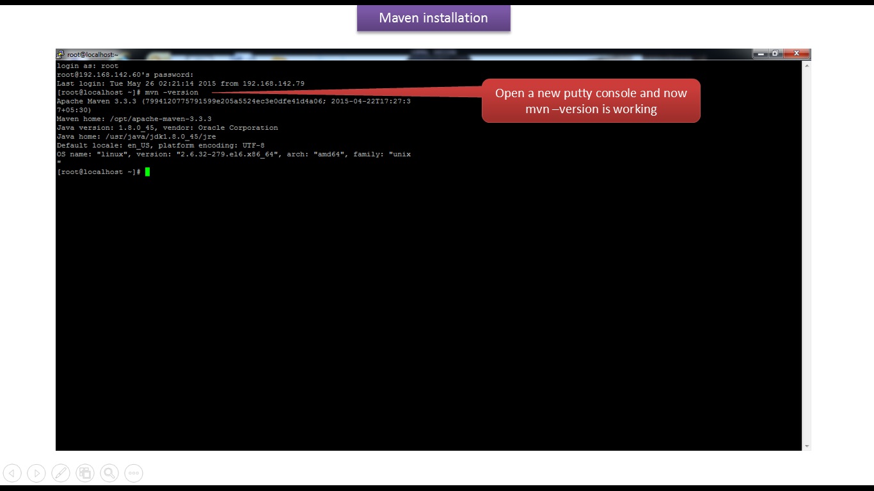The image size is (874, 491).
Task: Open the See All Slides grid
Action: coord(85,473)
